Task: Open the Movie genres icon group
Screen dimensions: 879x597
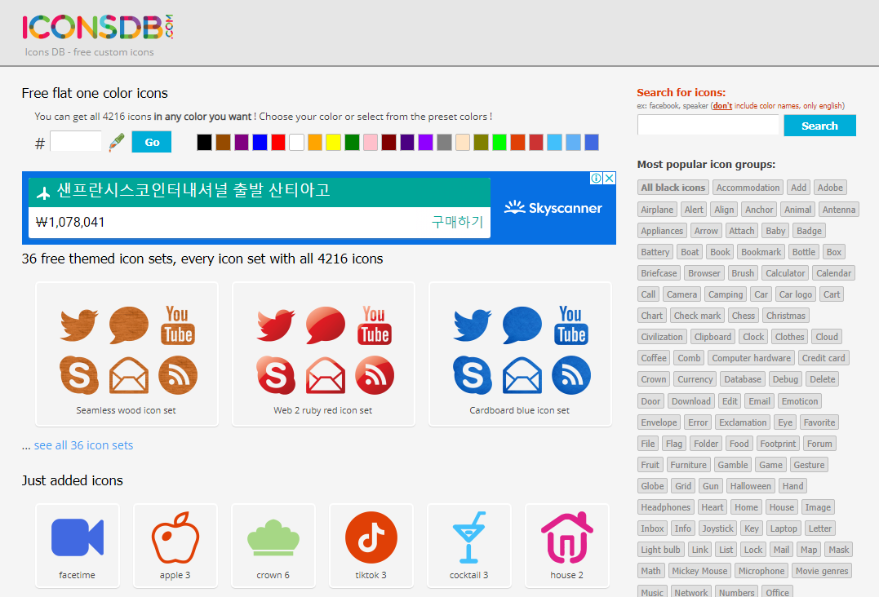Action: click(x=822, y=571)
